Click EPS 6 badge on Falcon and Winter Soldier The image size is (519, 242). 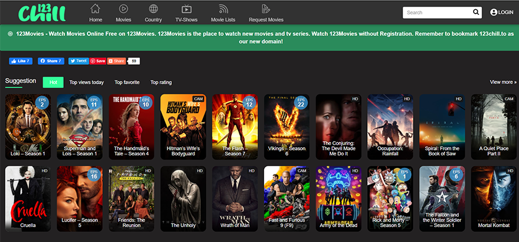click(x=456, y=174)
